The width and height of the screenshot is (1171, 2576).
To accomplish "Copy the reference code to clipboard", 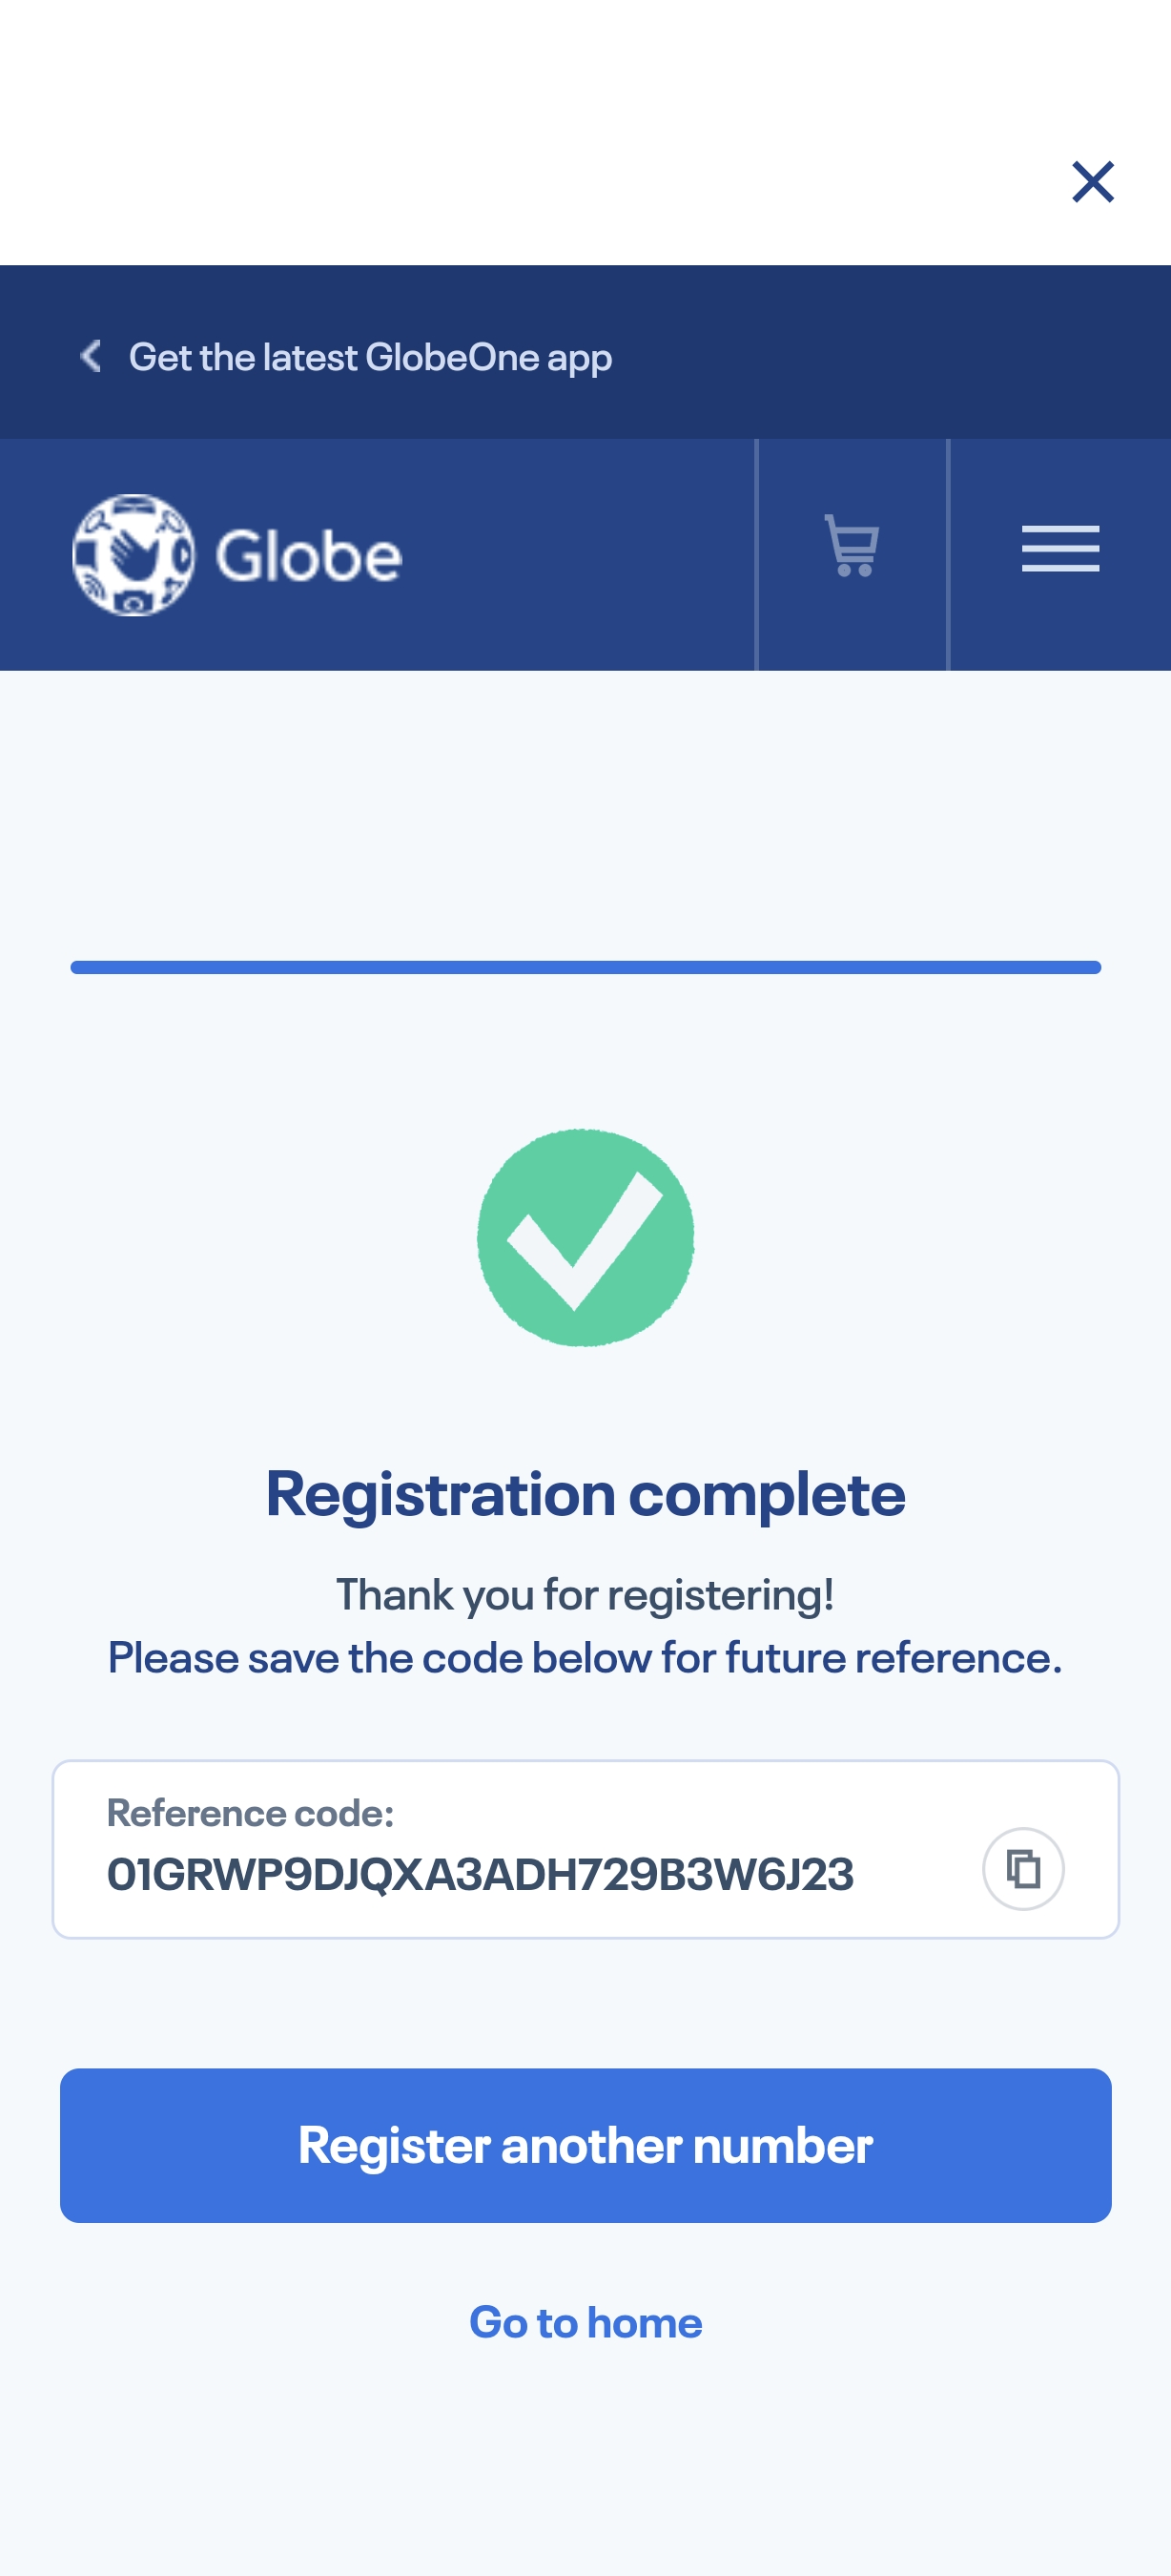I will pos(1022,1869).
